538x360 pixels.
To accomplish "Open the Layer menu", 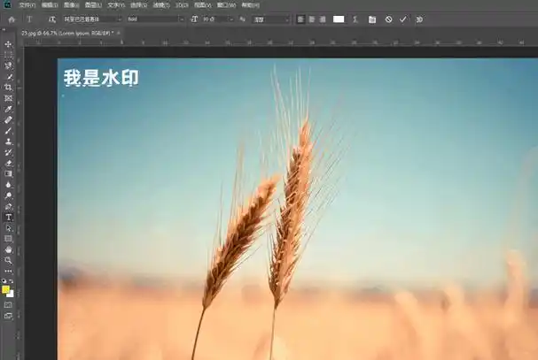I will (93, 5).
